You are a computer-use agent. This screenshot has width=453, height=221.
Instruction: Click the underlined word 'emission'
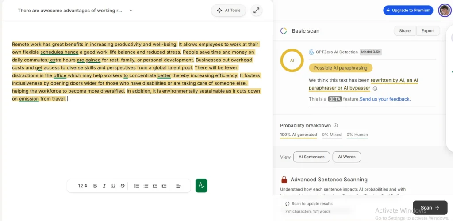click(29, 99)
